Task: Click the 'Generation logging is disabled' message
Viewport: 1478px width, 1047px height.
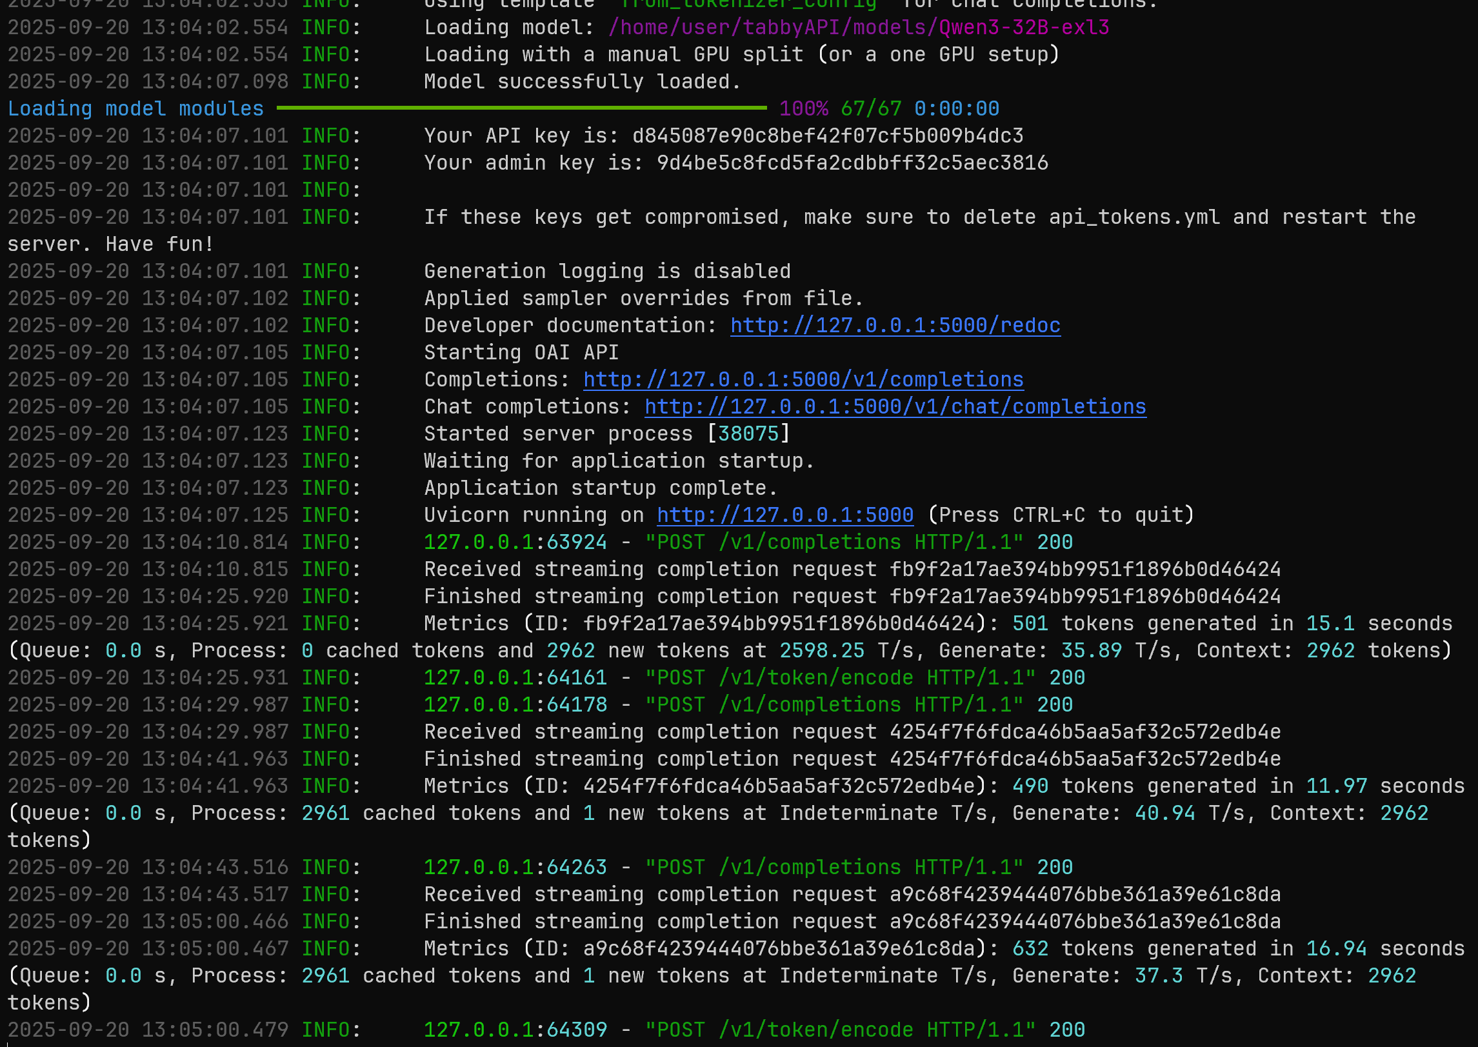Action: click(x=606, y=272)
